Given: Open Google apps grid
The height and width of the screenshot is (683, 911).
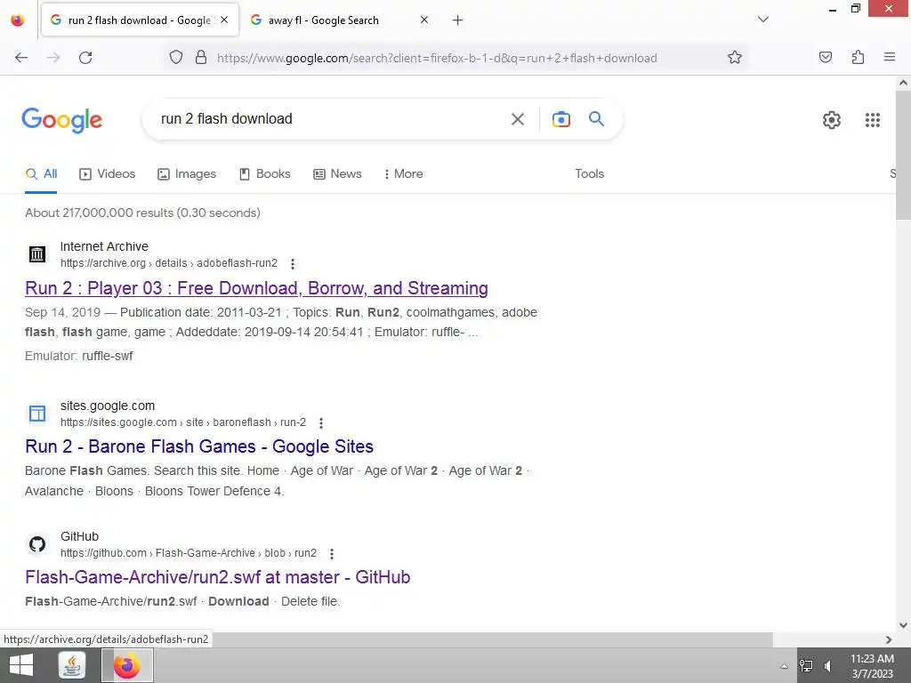Looking at the screenshot, I should coord(873,120).
